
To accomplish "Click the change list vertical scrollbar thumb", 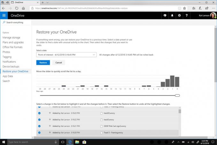I will [x=180, y=111].
